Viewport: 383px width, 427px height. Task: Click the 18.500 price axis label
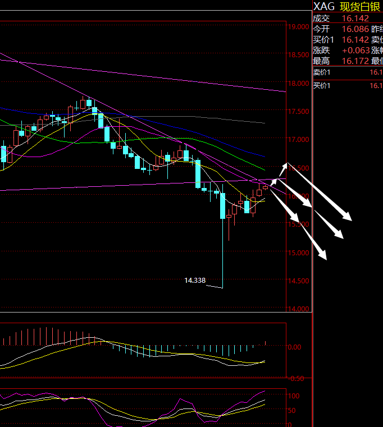pos(299,55)
